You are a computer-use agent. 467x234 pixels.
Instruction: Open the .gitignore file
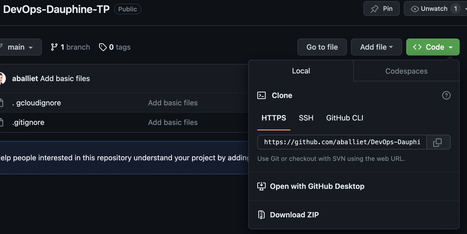(28, 122)
